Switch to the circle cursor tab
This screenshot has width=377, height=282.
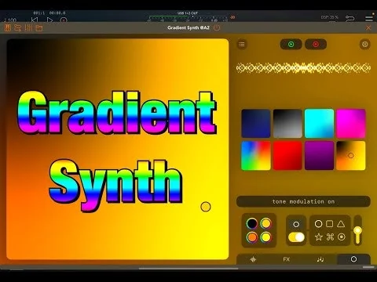pos(353,259)
